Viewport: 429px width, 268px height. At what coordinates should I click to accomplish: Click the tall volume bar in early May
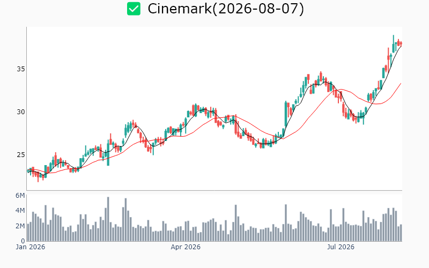coord(235,223)
